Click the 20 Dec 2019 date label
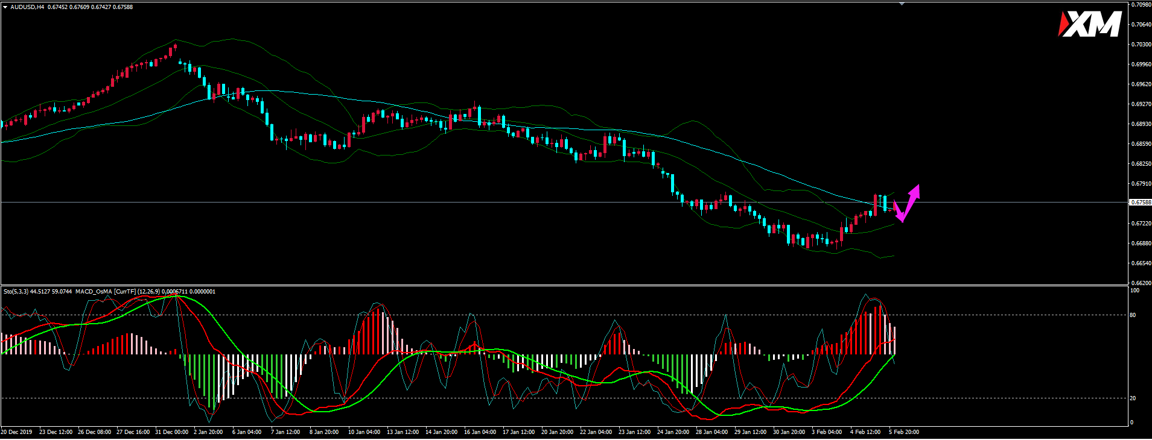The width and height of the screenshot is (1152, 440). pos(17,432)
